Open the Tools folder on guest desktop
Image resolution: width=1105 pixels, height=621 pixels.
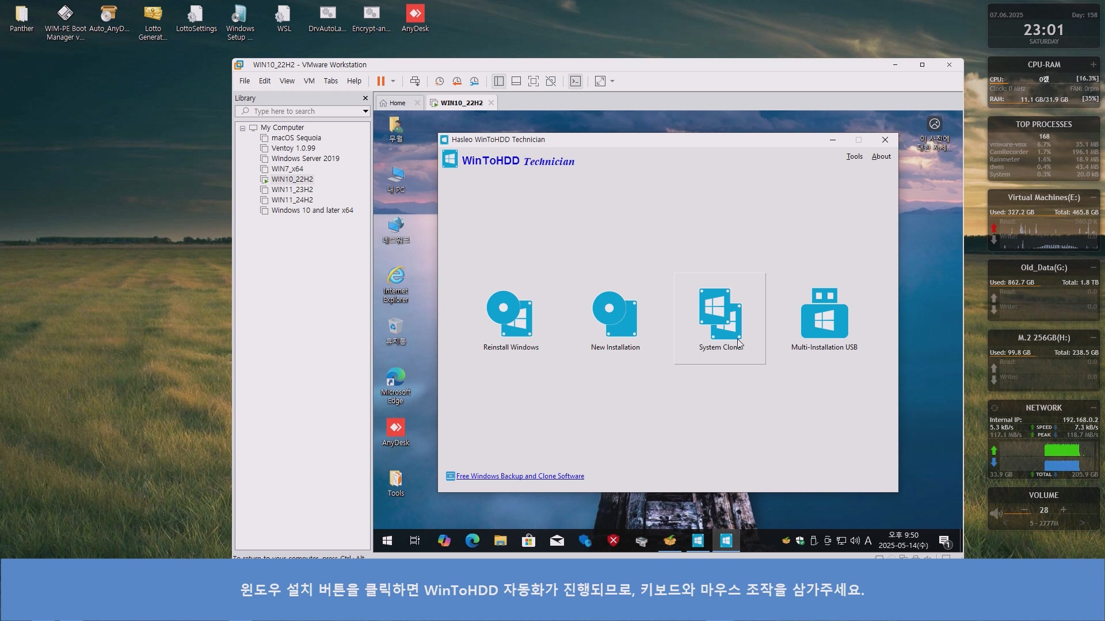point(395,483)
